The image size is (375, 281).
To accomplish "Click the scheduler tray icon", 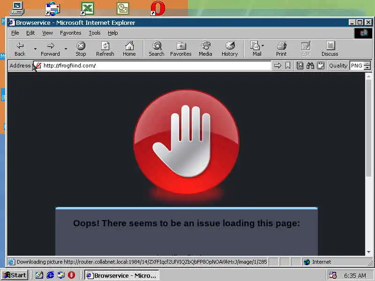I will click(332, 275).
